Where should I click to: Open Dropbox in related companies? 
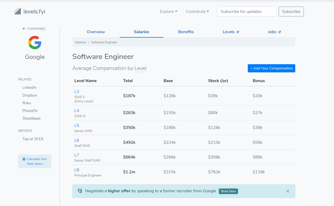30,95
